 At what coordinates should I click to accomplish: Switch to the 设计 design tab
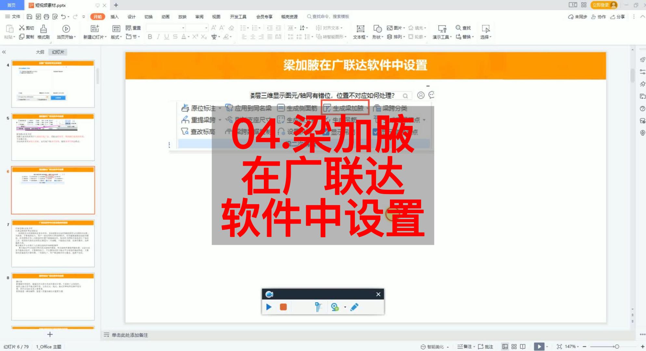pyautogui.click(x=131, y=17)
